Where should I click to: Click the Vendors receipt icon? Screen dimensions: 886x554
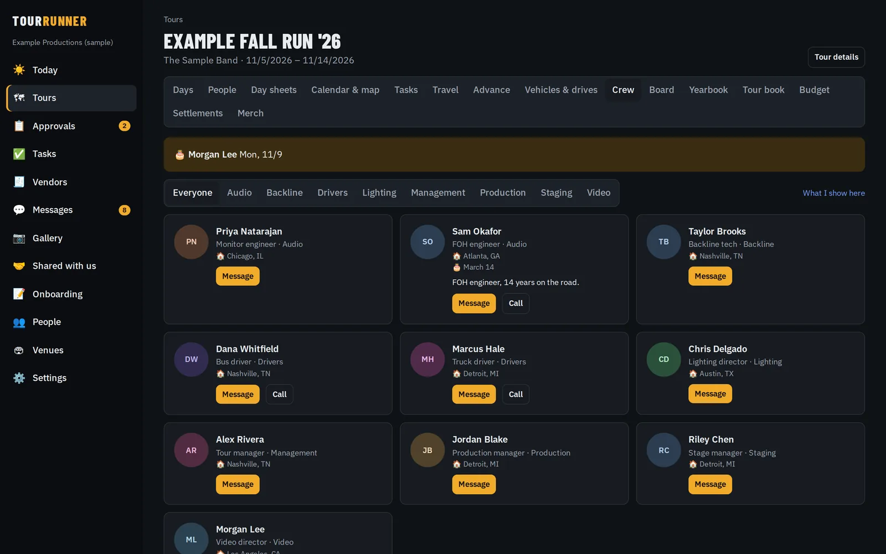pos(19,182)
